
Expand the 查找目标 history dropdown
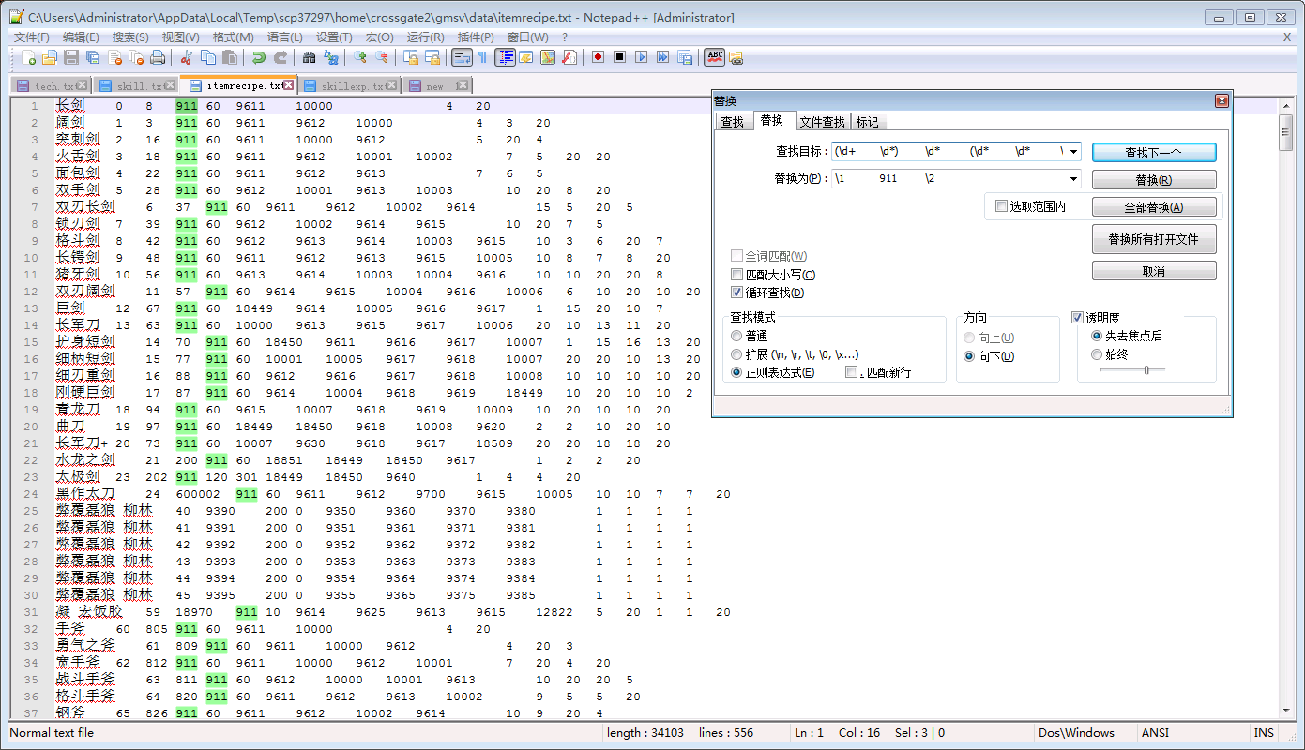1073,151
